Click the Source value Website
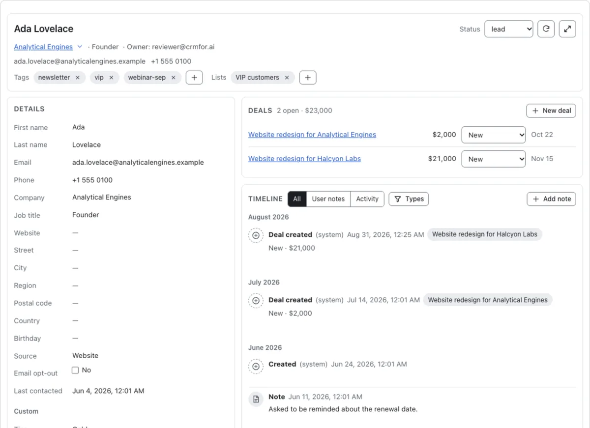This screenshot has width=590, height=428. (x=86, y=356)
